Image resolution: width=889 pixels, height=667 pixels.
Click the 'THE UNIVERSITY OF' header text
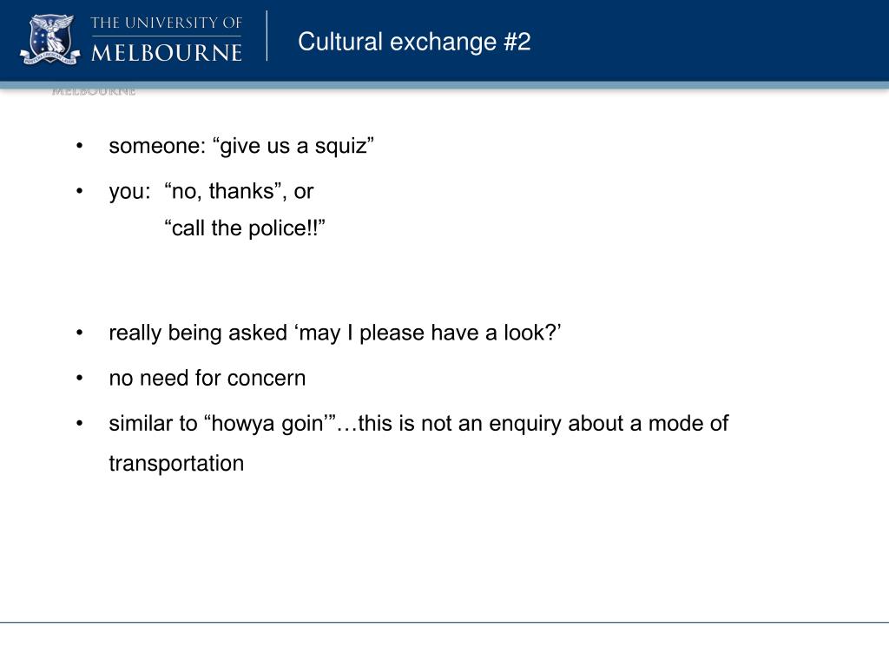[x=166, y=23]
